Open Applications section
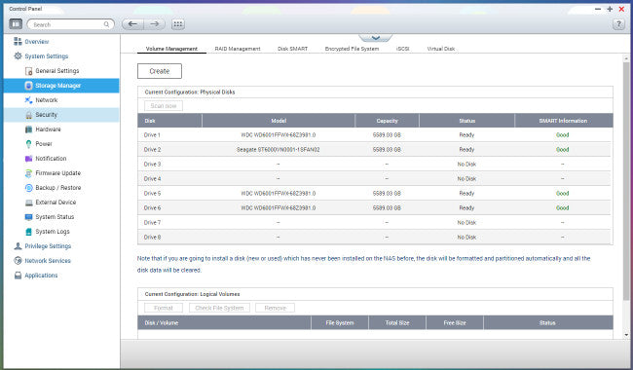This screenshot has width=633, height=370. [41, 276]
